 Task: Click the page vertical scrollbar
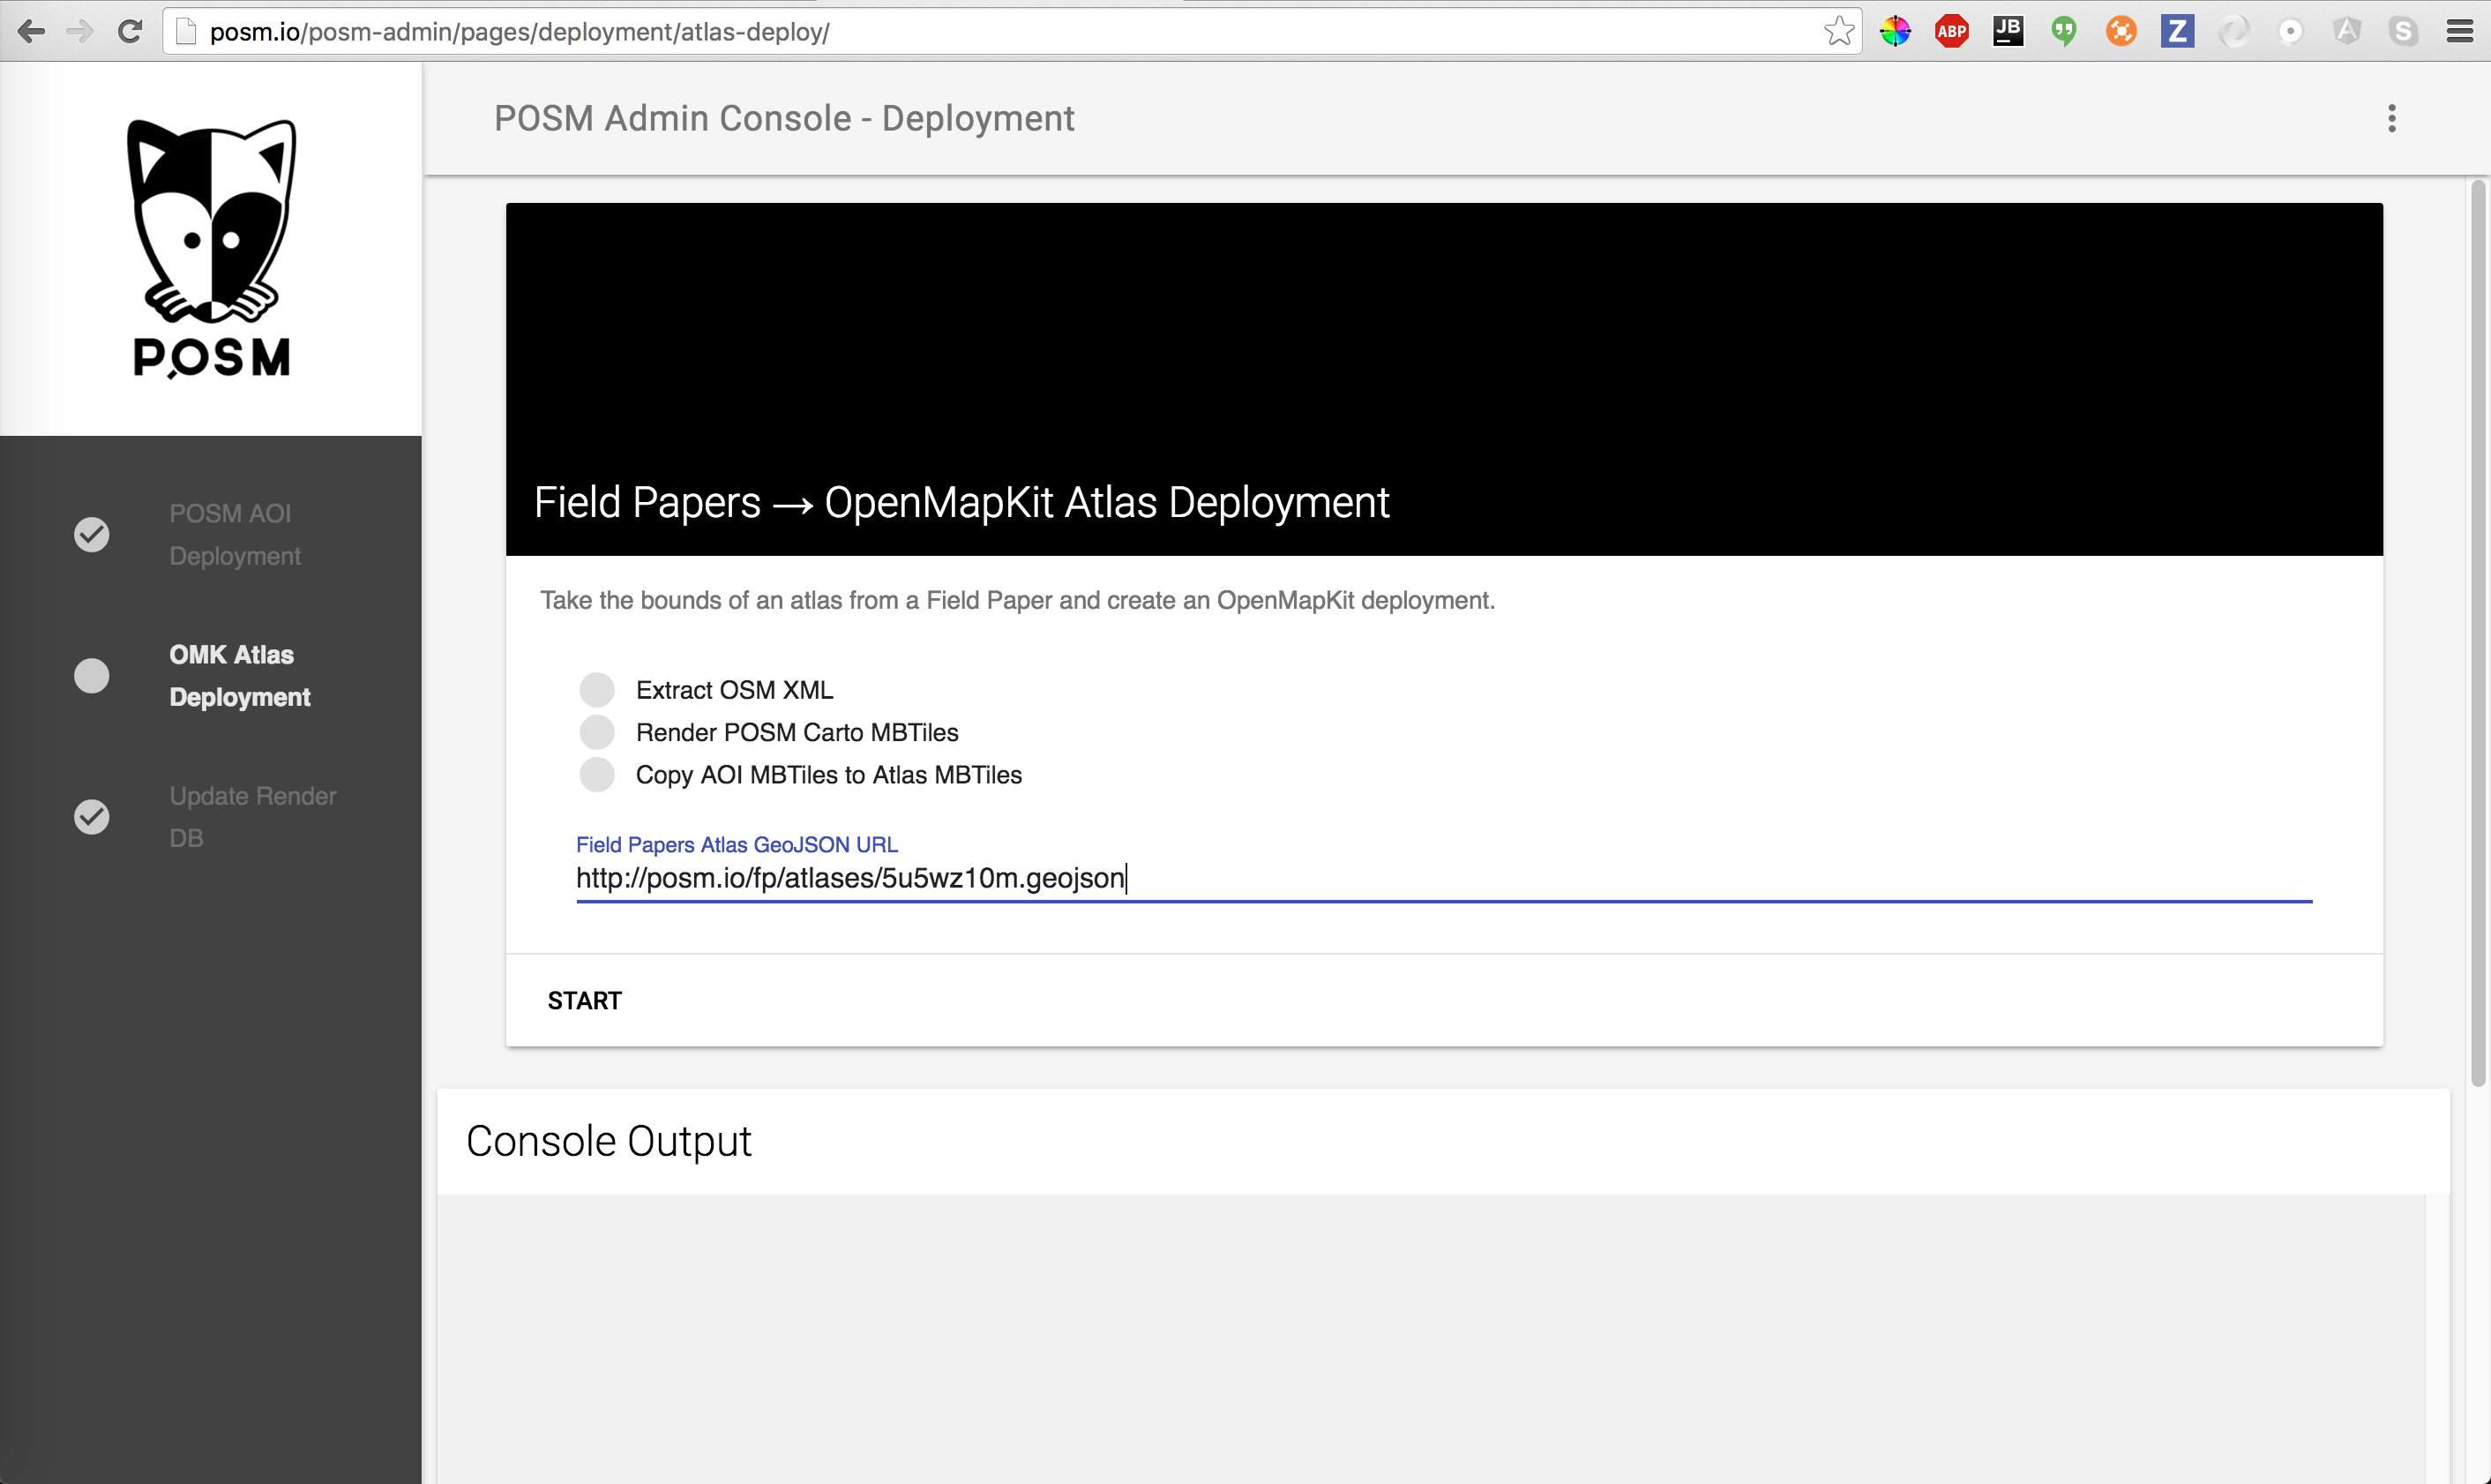click(2478, 634)
